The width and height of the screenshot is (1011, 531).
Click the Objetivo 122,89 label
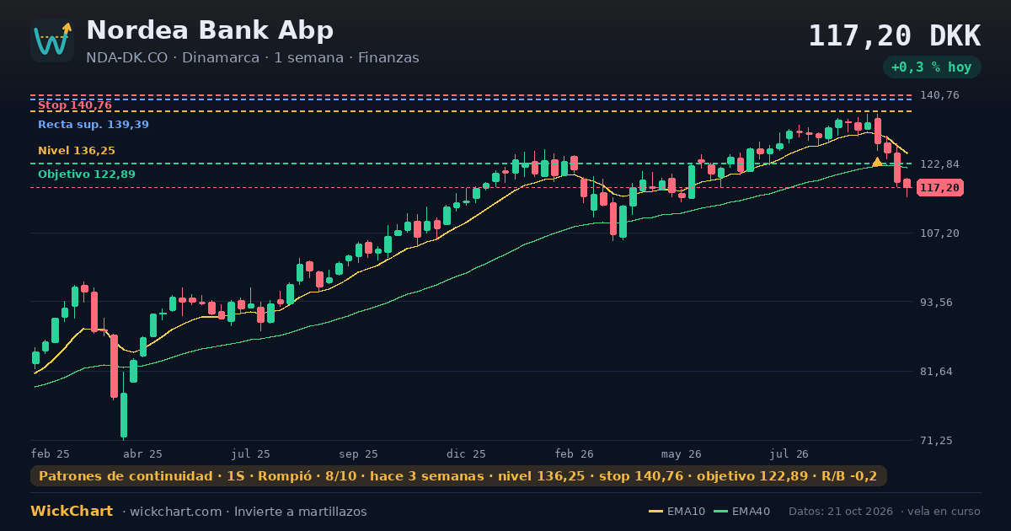pyautogui.click(x=87, y=174)
